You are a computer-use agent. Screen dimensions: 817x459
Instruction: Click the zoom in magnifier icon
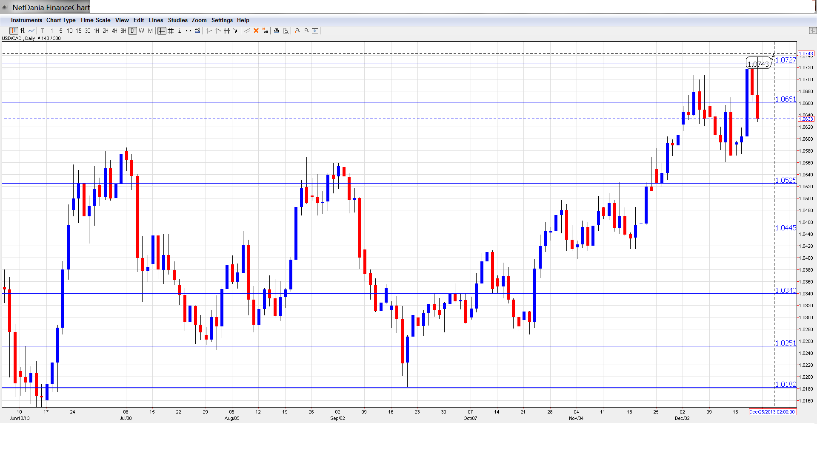[x=297, y=31]
